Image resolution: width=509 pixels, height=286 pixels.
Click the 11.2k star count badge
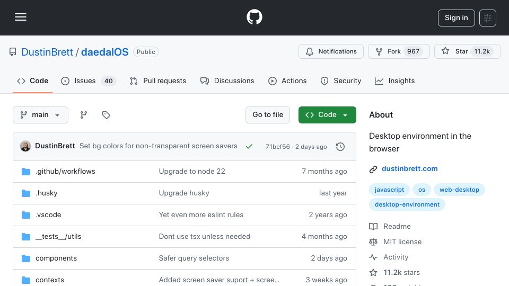(482, 51)
